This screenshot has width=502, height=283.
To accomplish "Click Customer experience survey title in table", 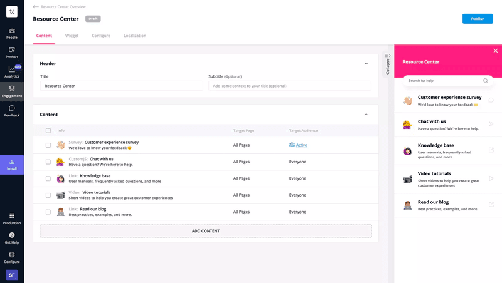I will coord(112,143).
